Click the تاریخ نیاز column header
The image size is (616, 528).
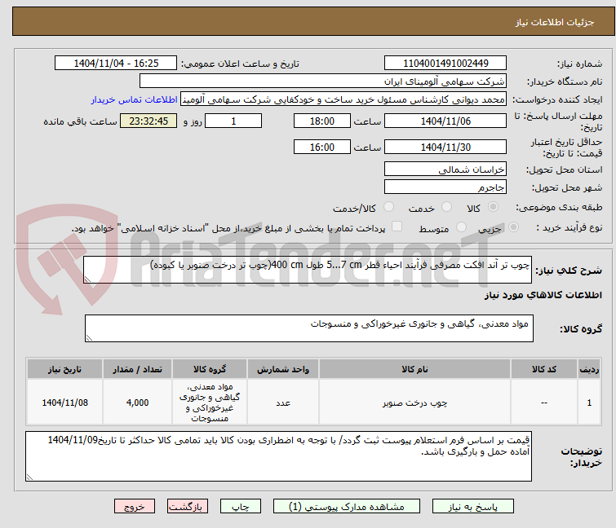(64, 369)
